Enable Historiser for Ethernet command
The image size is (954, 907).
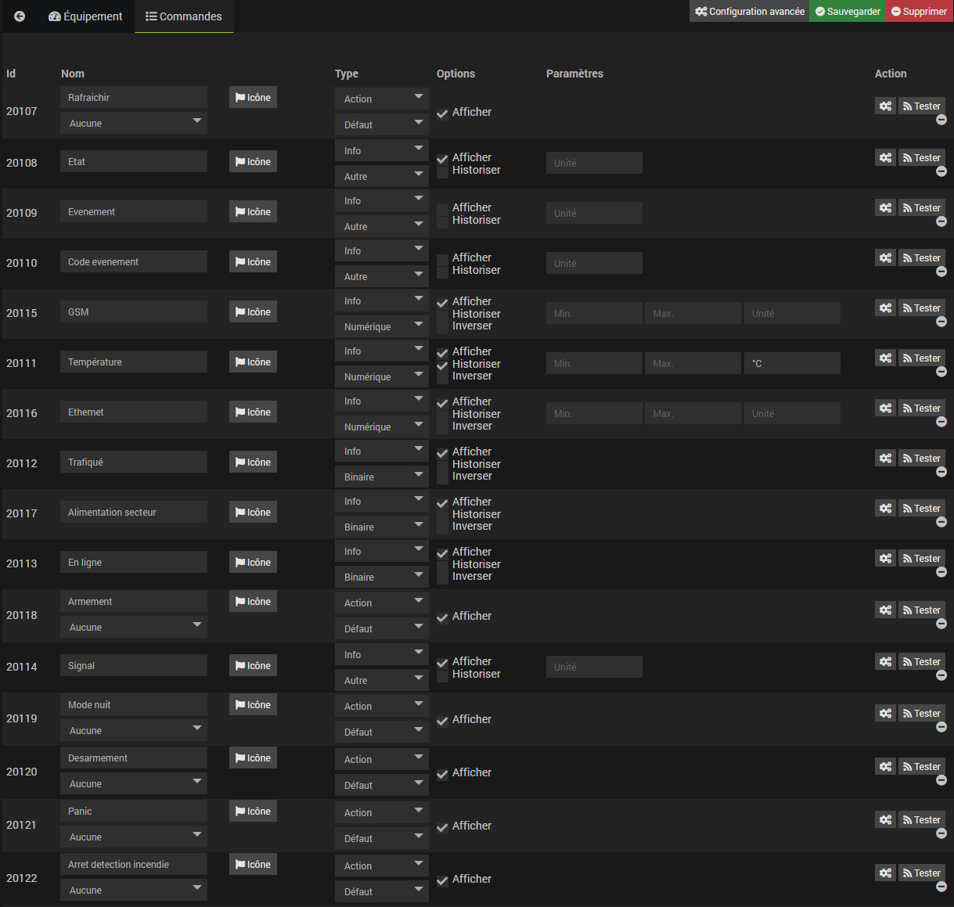coord(442,415)
